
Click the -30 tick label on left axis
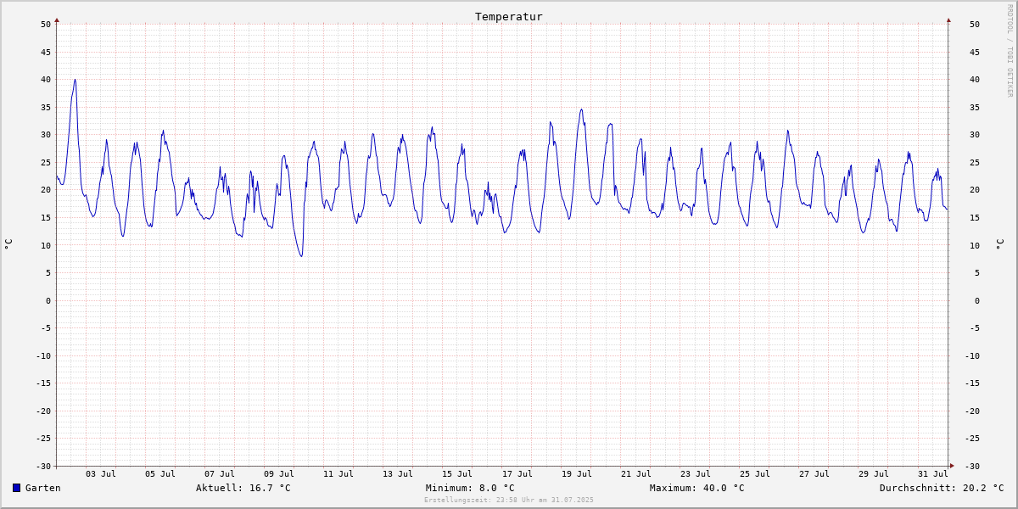pyautogui.click(x=42, y=466)
